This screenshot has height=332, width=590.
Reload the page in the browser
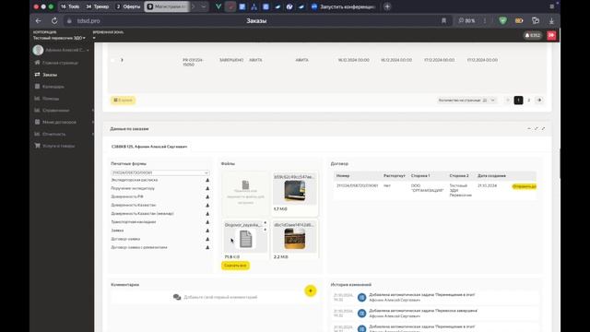tap(54, 20)
